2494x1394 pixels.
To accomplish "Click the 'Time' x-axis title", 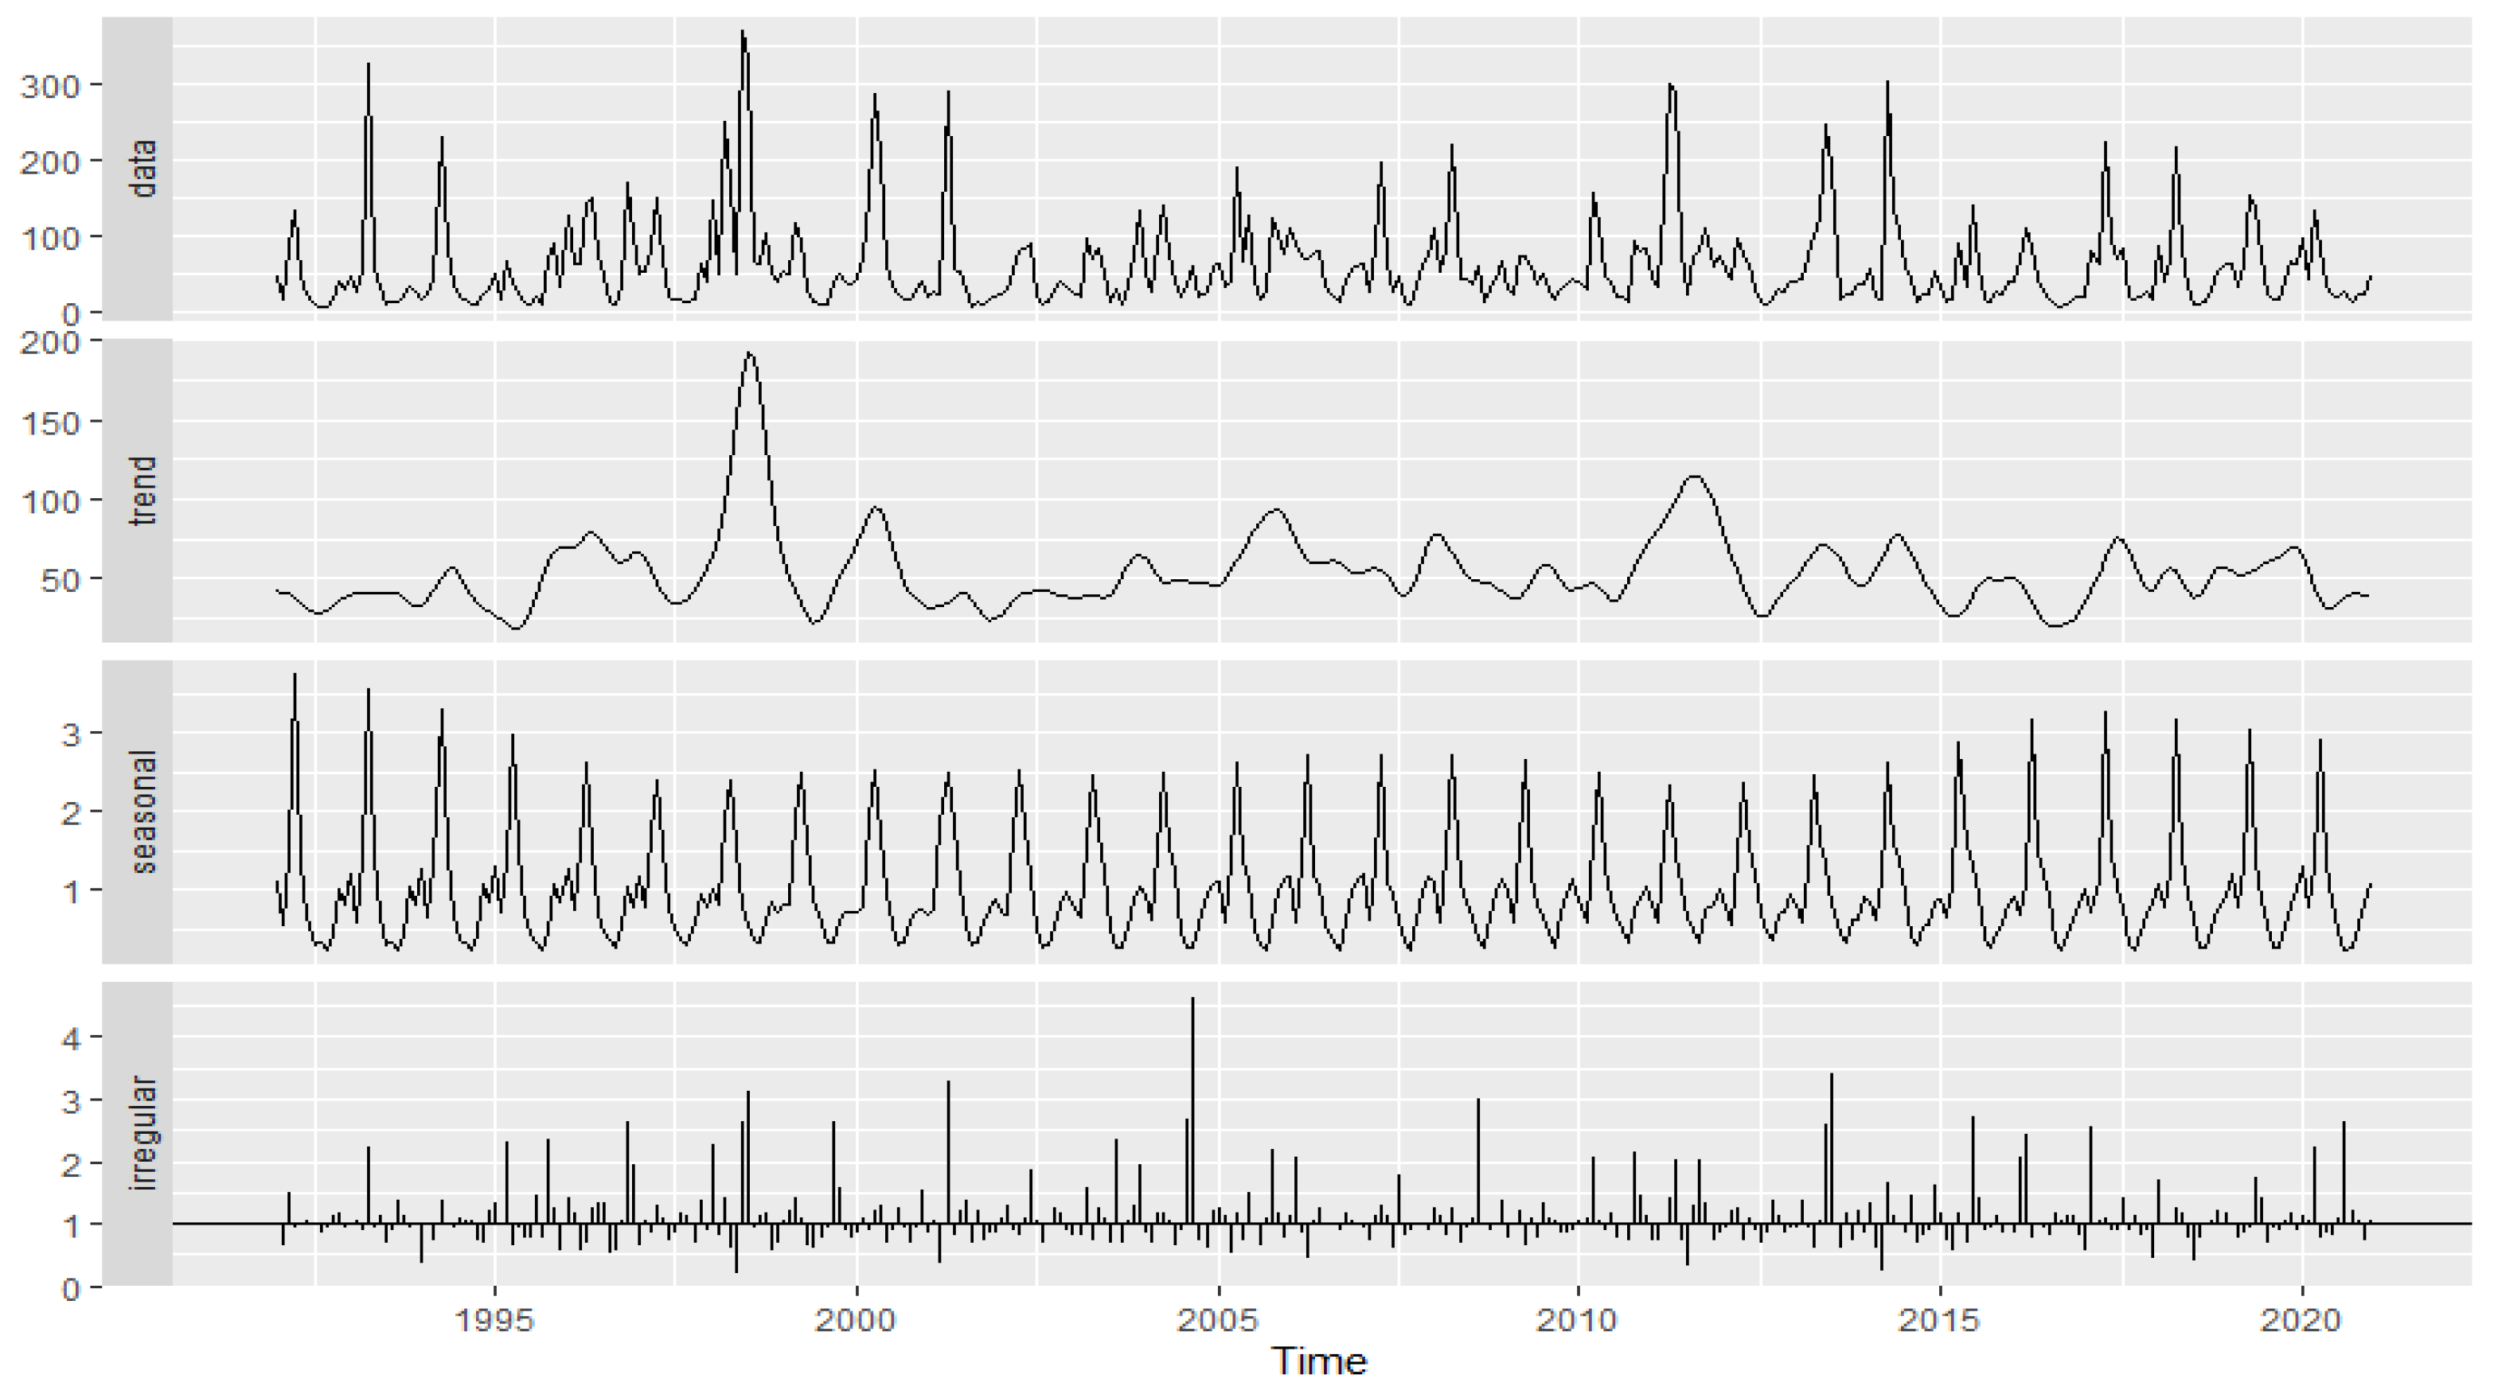I will [1319, 1360].
